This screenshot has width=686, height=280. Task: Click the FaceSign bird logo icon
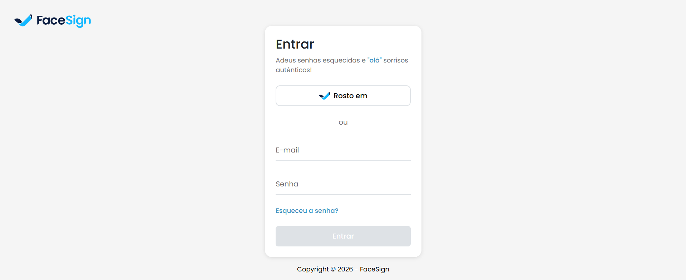pyautogui.click(x=23, y=20)
